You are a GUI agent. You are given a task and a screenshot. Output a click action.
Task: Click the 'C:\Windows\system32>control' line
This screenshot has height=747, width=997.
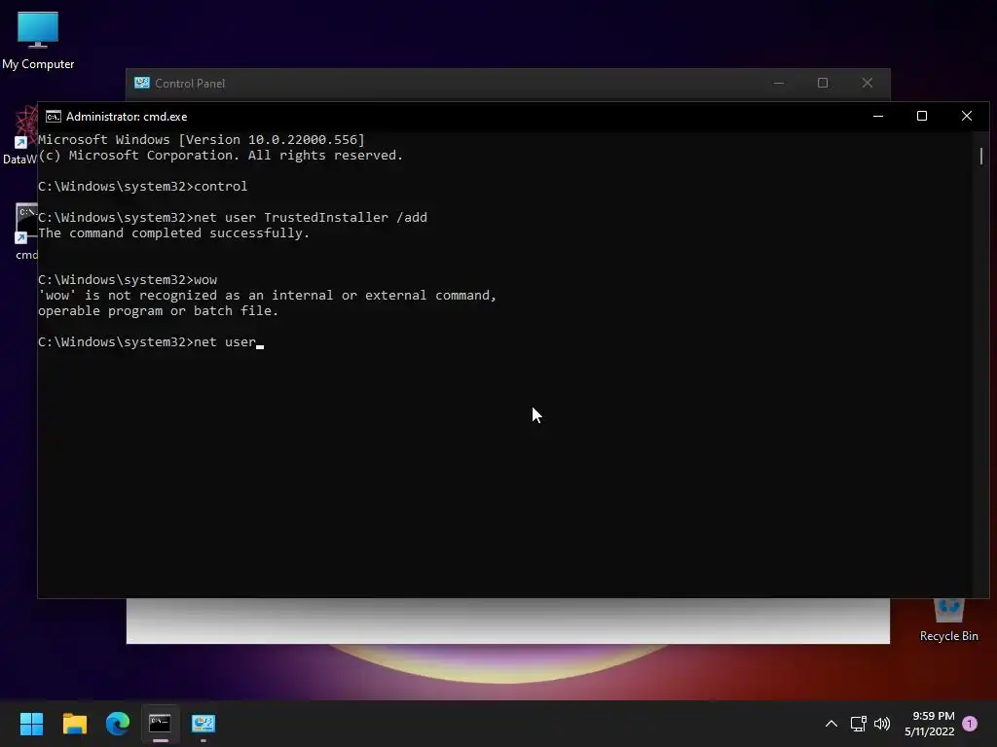pos(142,186)
